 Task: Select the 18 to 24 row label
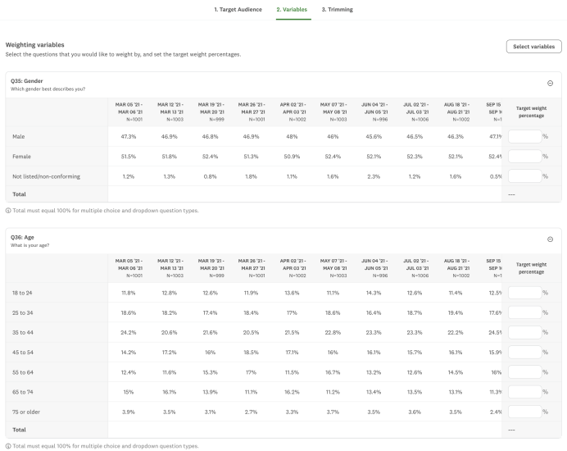(22, 293)
